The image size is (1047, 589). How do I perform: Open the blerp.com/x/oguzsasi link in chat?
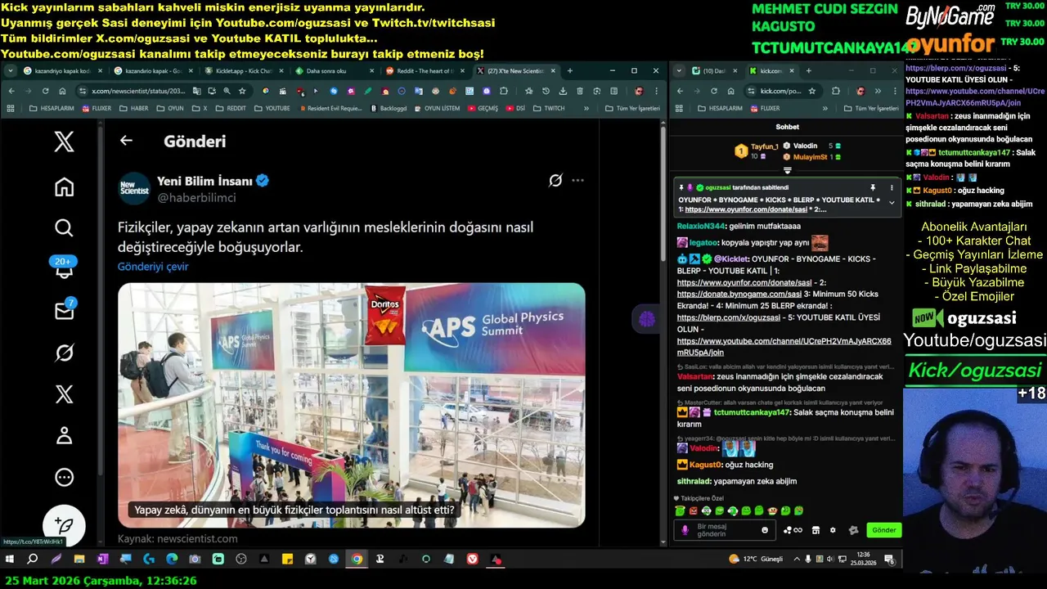pos(729,317)
